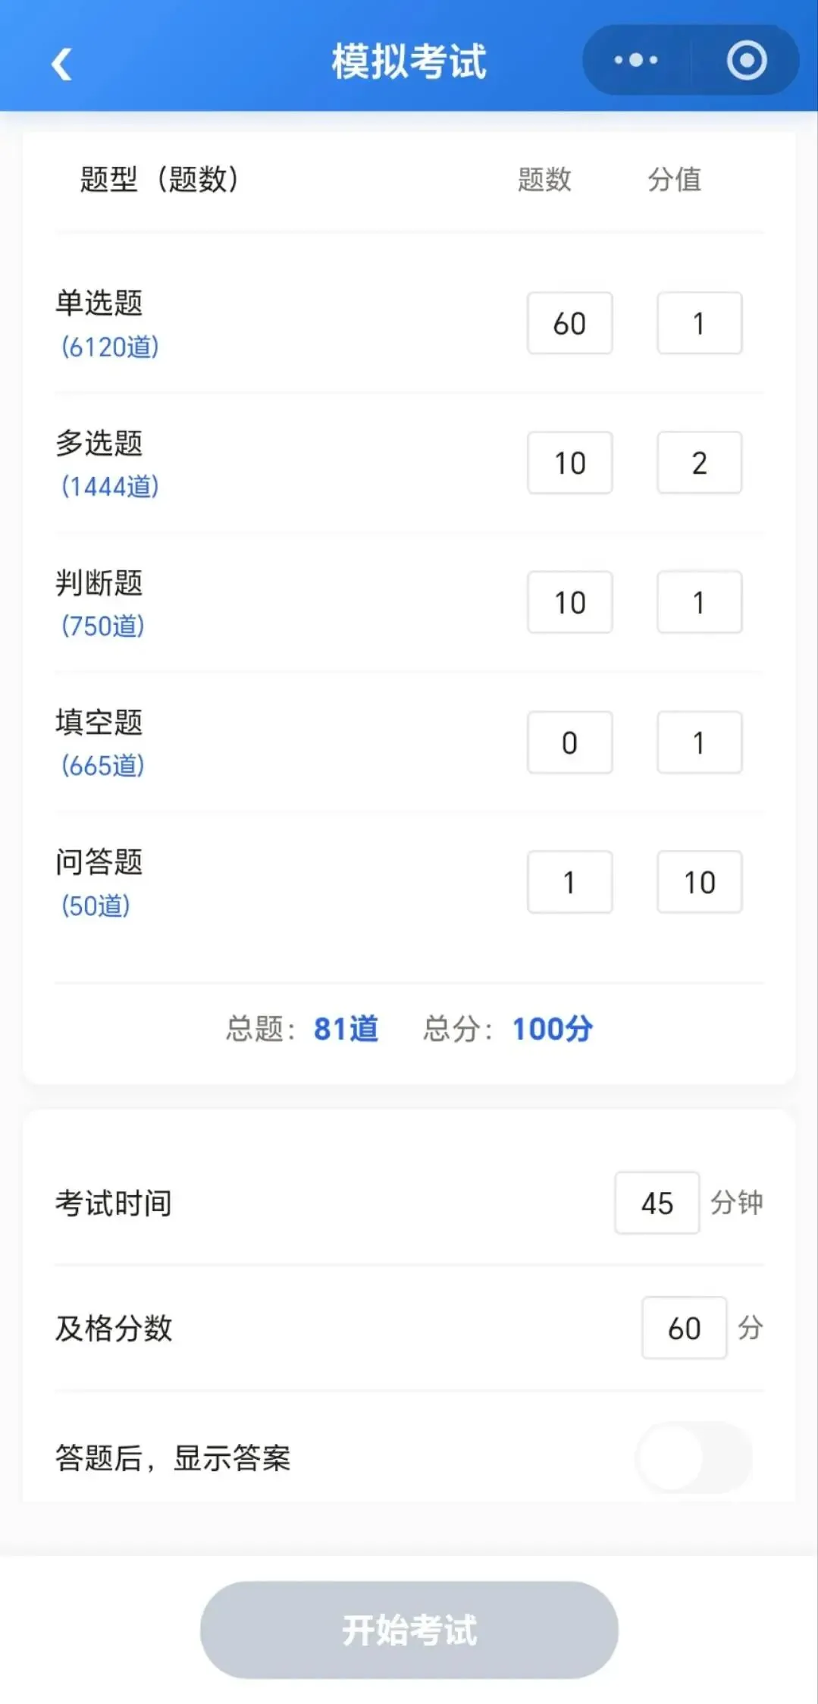Edit true/false score value field
818x1704 pixels.
[699, 602]
